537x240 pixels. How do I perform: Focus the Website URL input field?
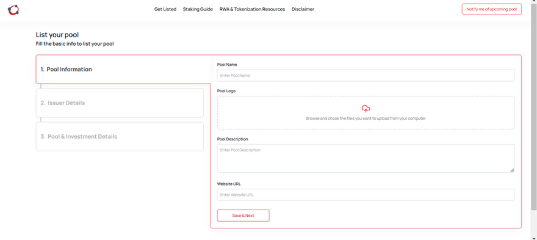pos(366,195)
